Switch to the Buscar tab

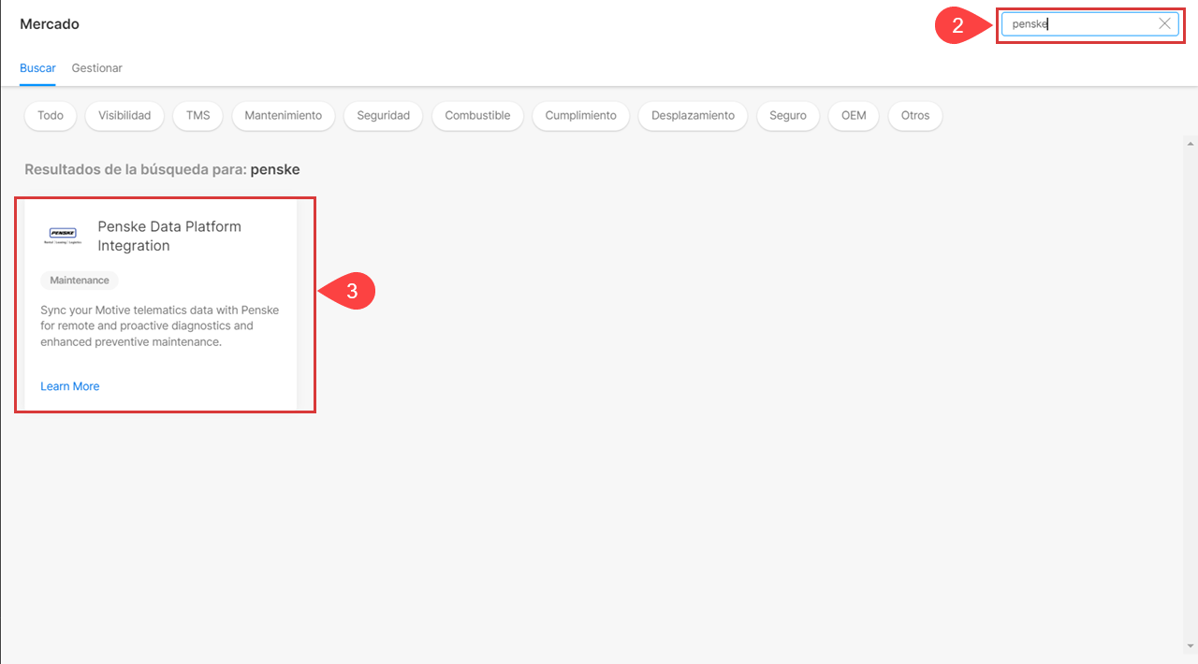coord(37,68)
